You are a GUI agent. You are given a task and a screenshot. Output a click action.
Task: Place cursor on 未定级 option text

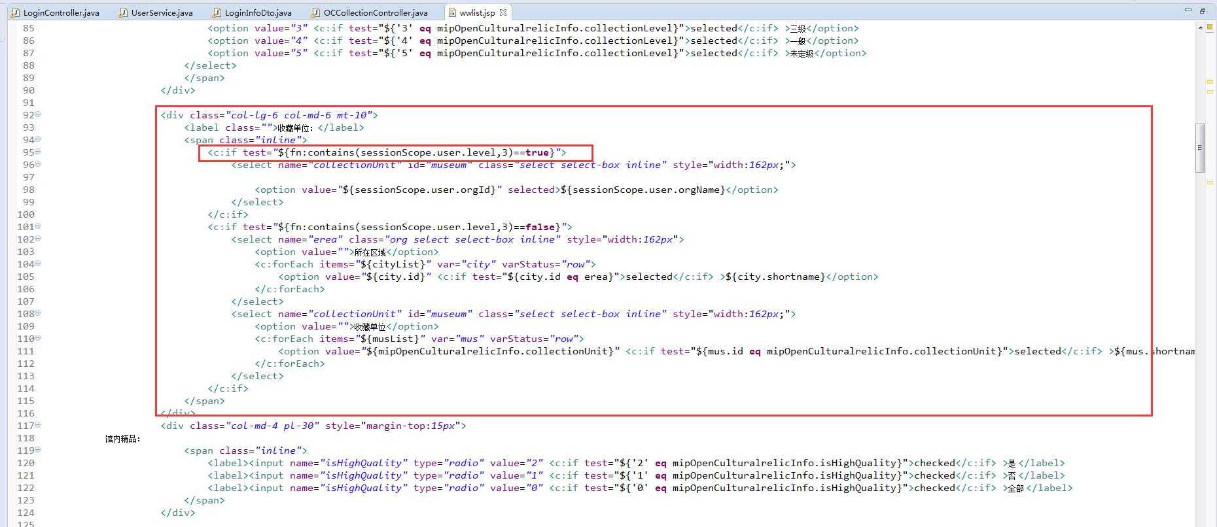(x=802, y=54)
